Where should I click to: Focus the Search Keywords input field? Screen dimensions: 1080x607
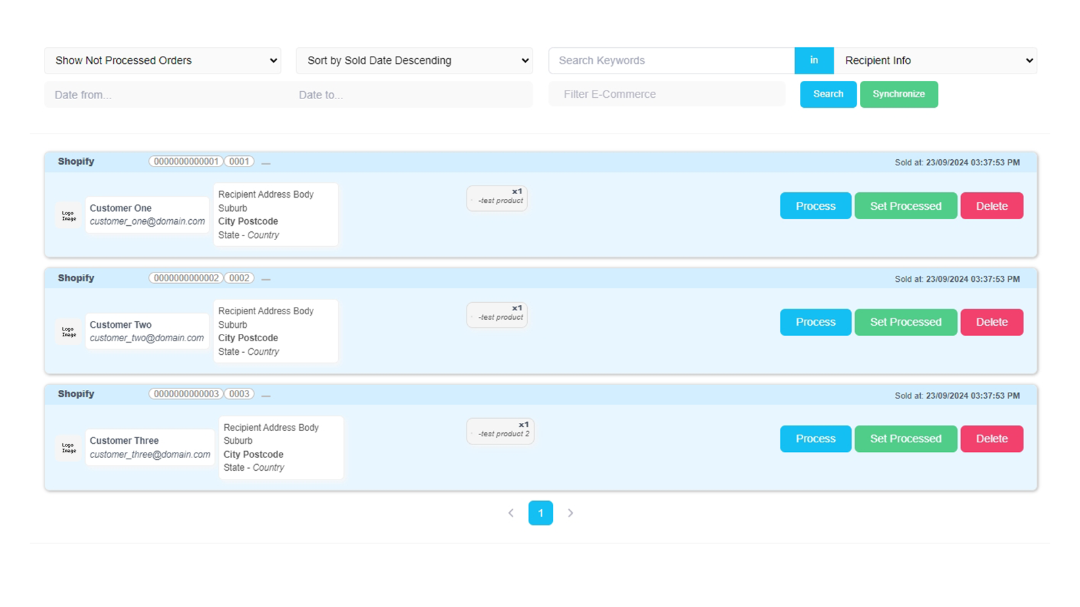(672, 61)
